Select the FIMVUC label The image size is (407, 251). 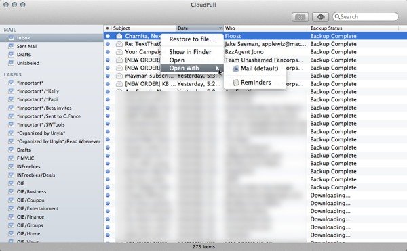[x=52, y=158]
